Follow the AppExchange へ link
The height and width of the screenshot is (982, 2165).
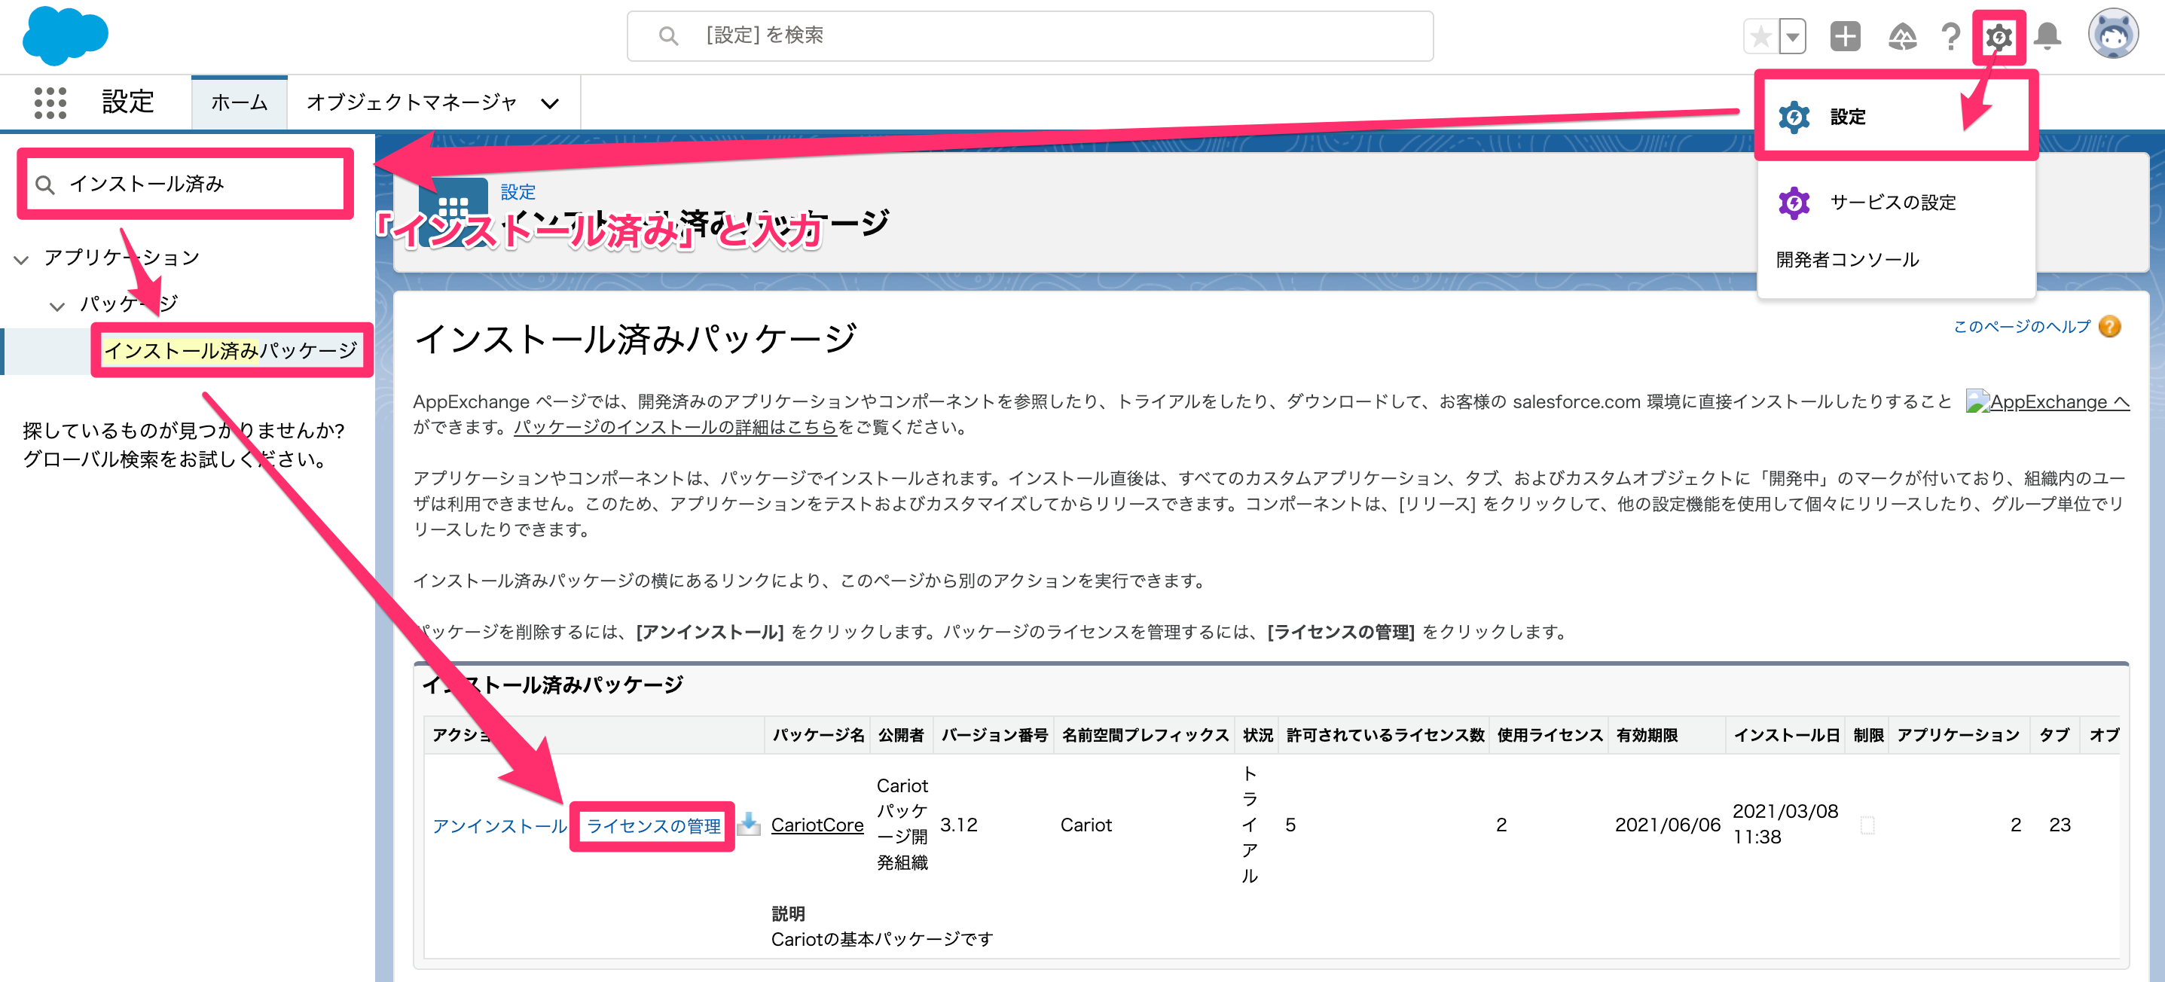coord(2047,401)
